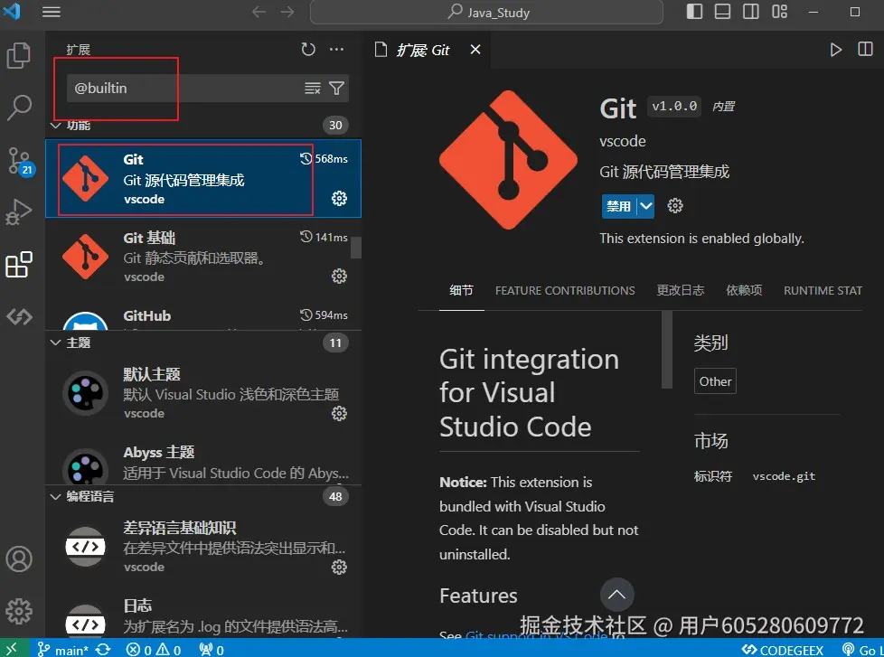Image resolution: width=884 pixels, height=657 pixels.
Task: Open the Run and Debug view
Action: (19, 211)
